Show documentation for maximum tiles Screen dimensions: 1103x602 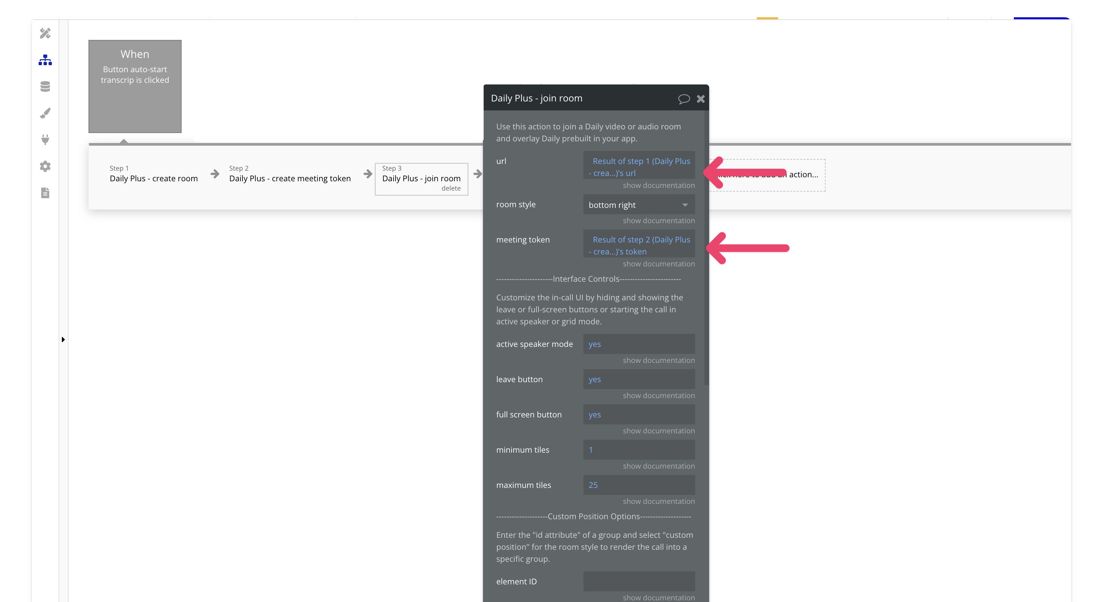tap(659, 501)
